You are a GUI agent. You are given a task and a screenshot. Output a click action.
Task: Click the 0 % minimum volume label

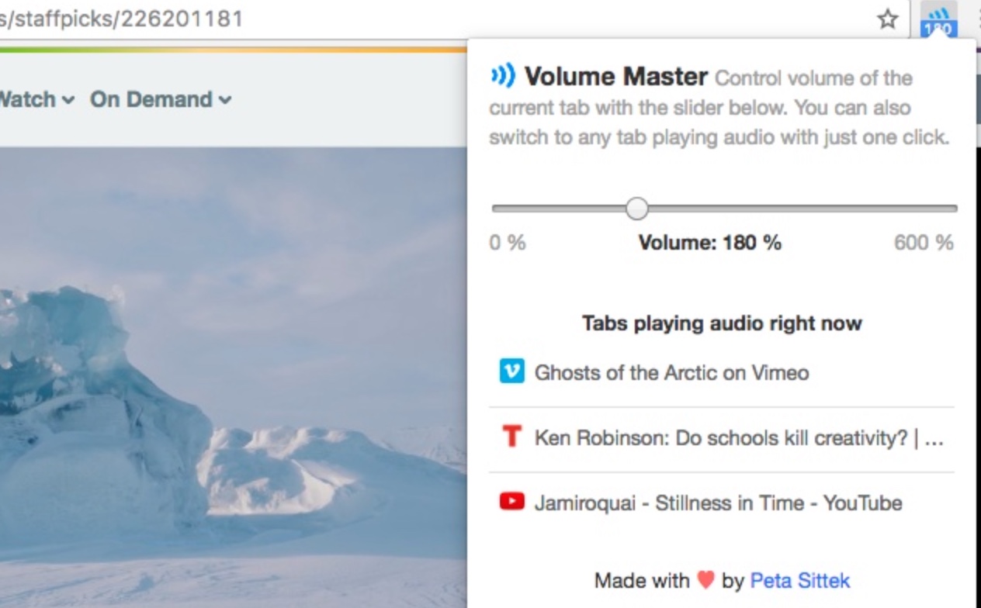[x=508, y=243]
